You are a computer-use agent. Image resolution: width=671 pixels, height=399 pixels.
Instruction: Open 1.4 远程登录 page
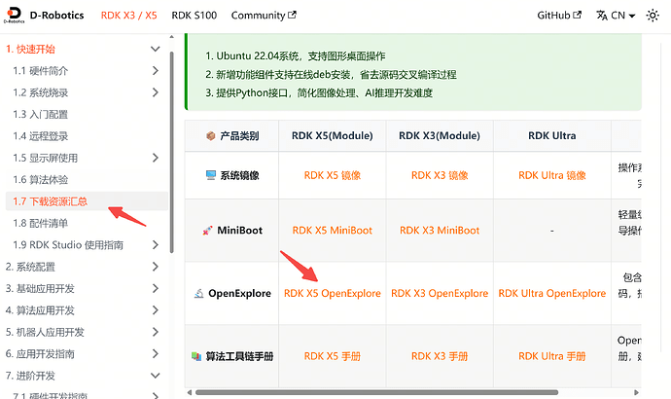click(40, 136)
